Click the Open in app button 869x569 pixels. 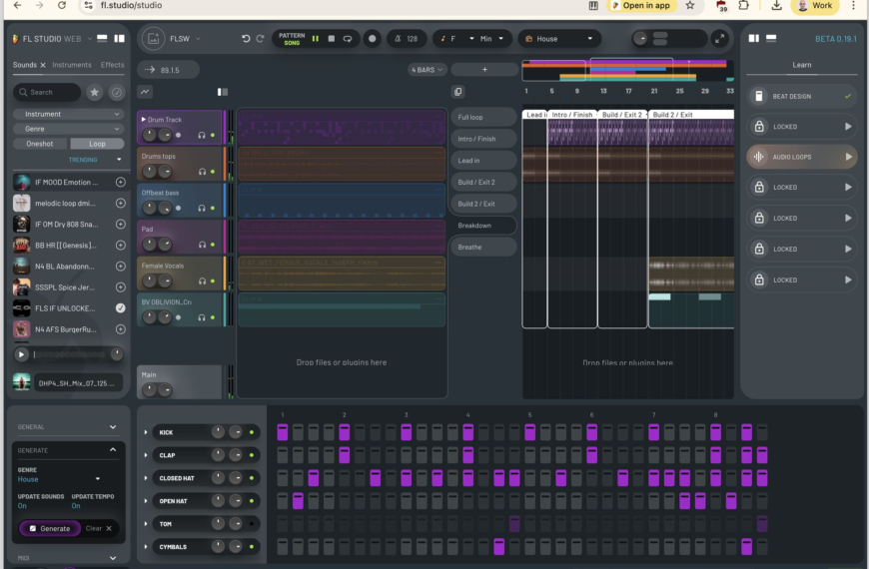[640, 6]
